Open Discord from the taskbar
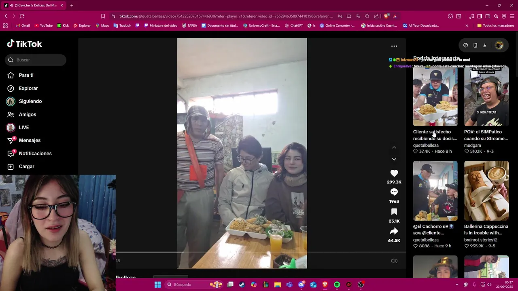 tap(301, 285)
